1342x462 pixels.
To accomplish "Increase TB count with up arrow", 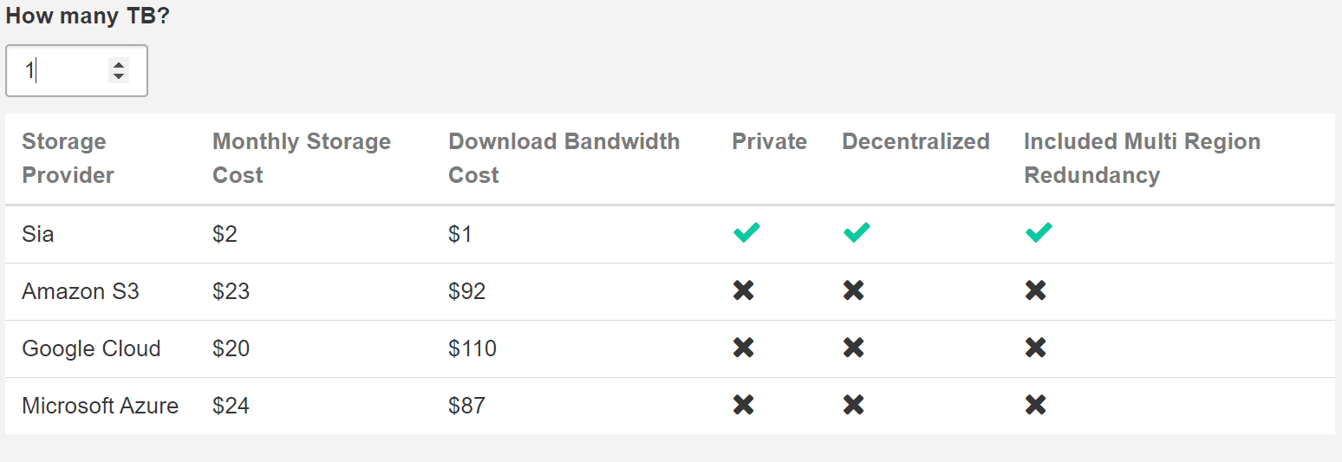I will point(119,64).
